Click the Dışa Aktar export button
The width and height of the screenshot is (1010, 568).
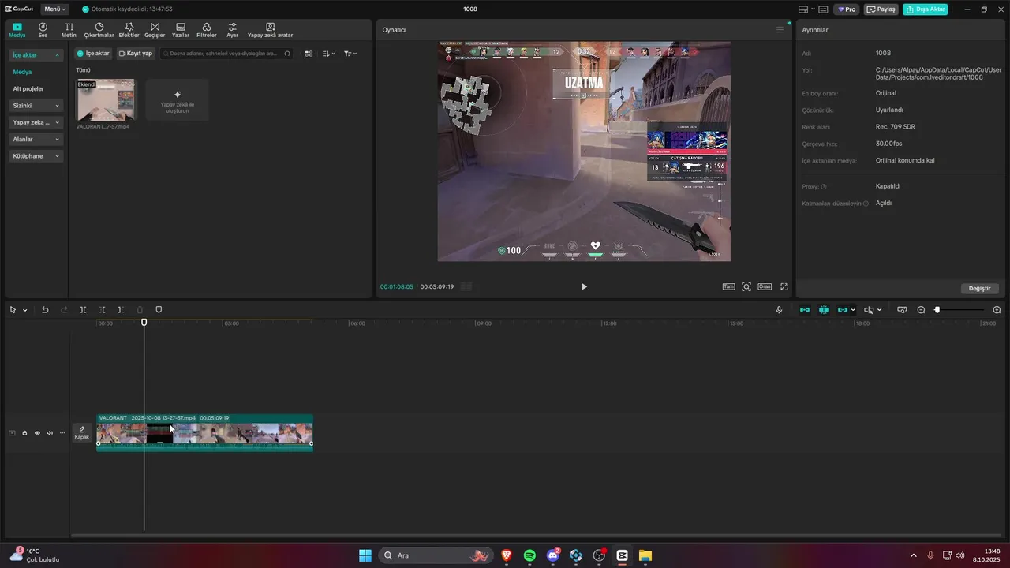click(x=926, y=9)
